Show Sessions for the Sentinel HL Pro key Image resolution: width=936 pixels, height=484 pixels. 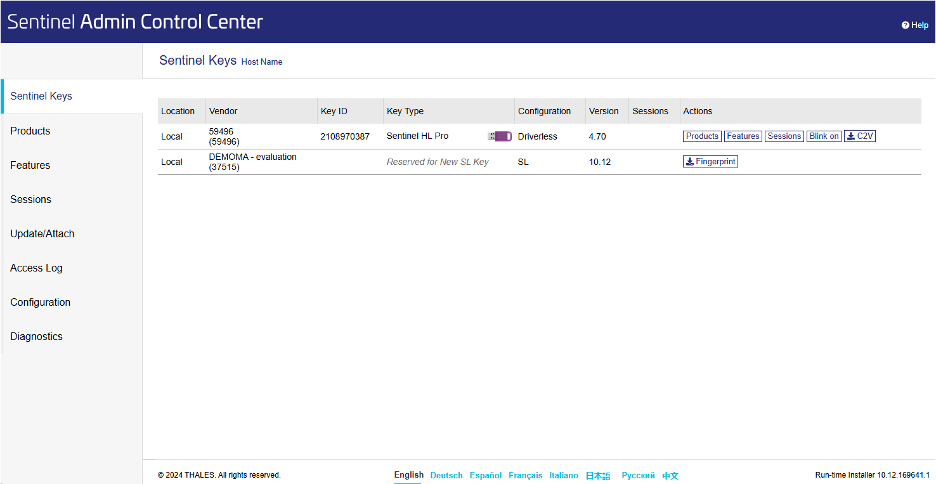784,136
